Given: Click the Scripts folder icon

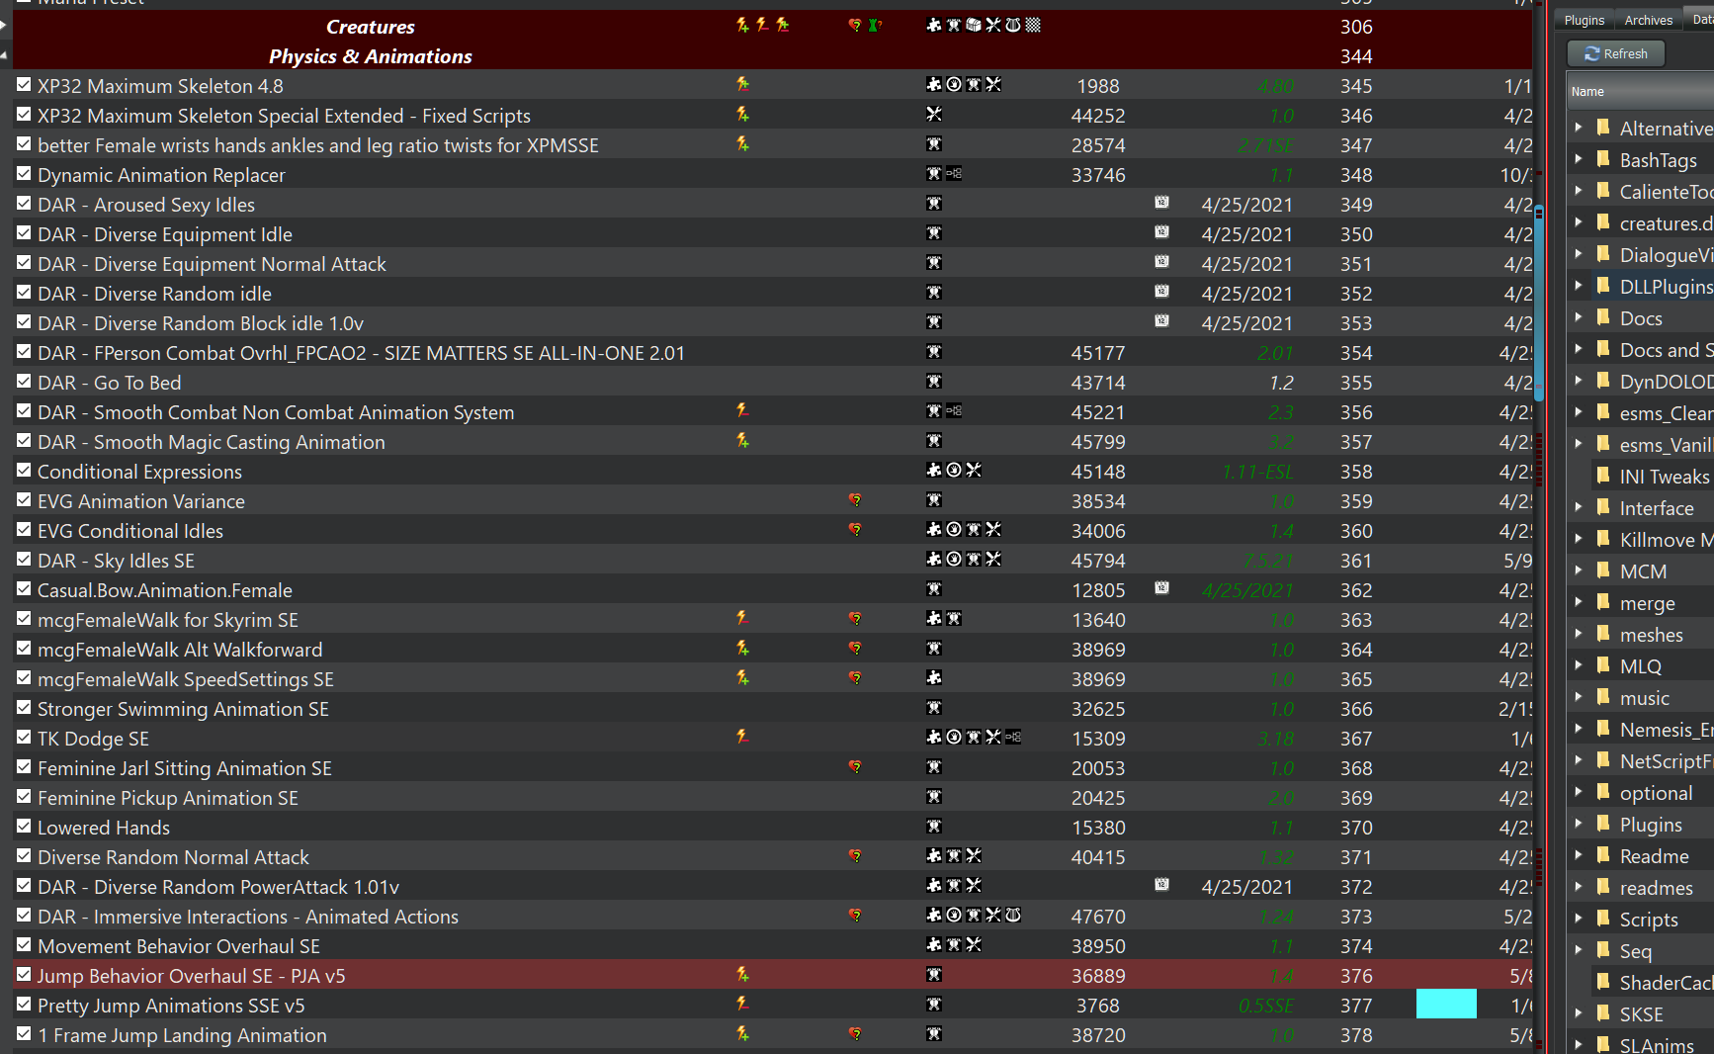Looking at the screenshot, I should (1603, 919).
